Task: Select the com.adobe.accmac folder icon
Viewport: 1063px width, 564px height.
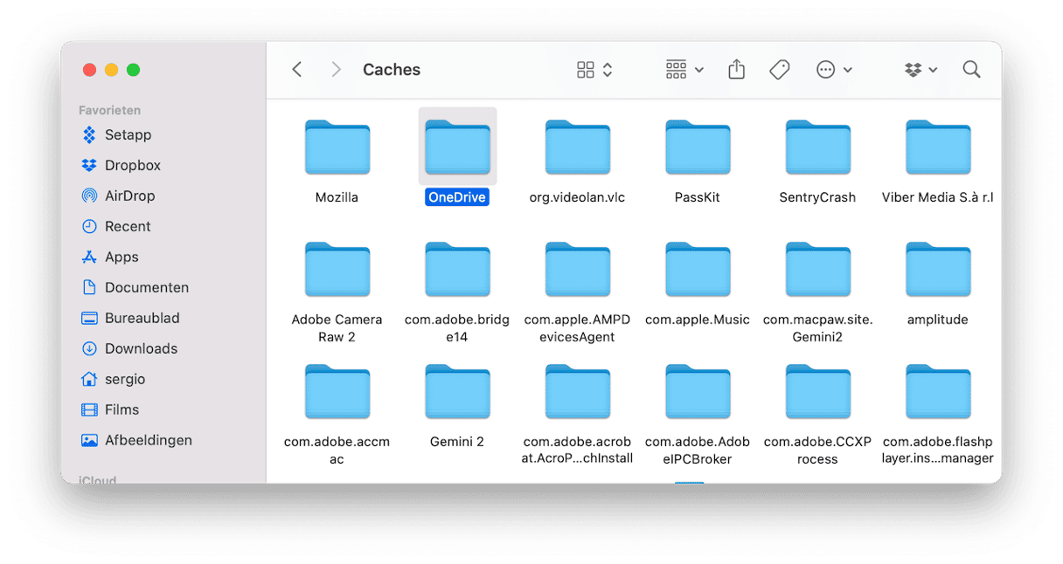Action: pyautogui.click(x=337, y=392)
